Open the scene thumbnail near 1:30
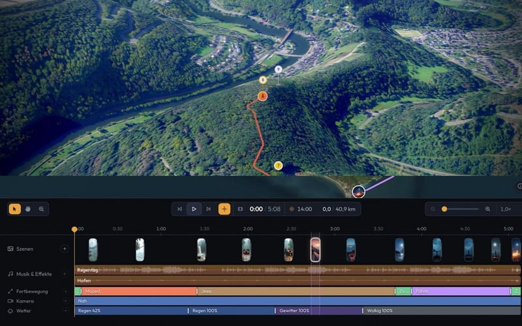The height and width of the screenshot is (326, 522). [x=202, y=250]
